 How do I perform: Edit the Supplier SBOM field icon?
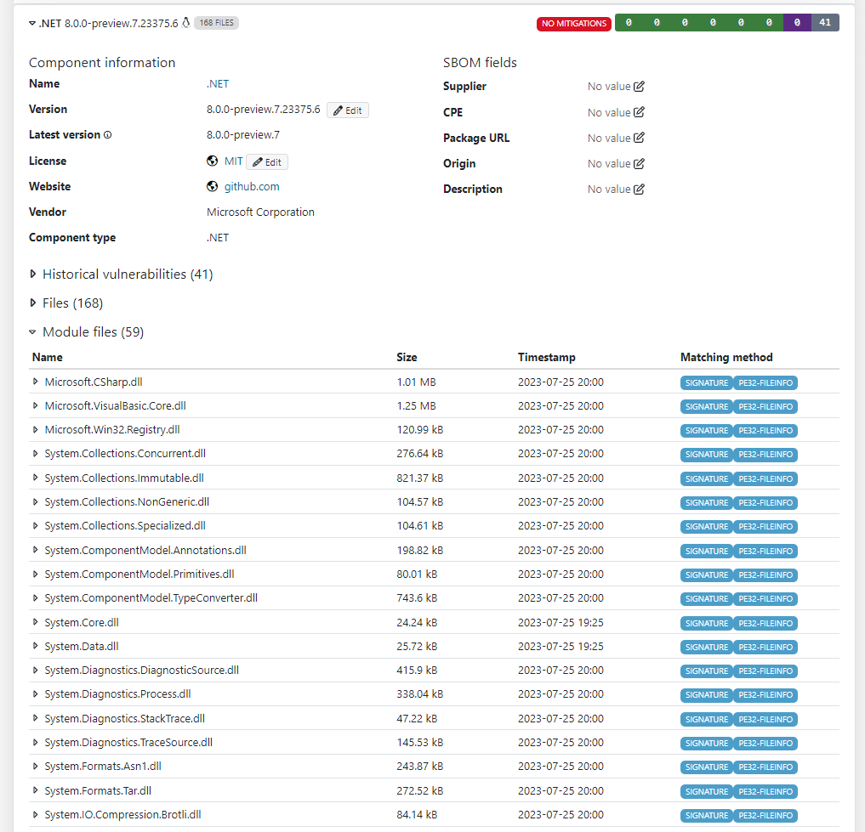tap(639, 87)
